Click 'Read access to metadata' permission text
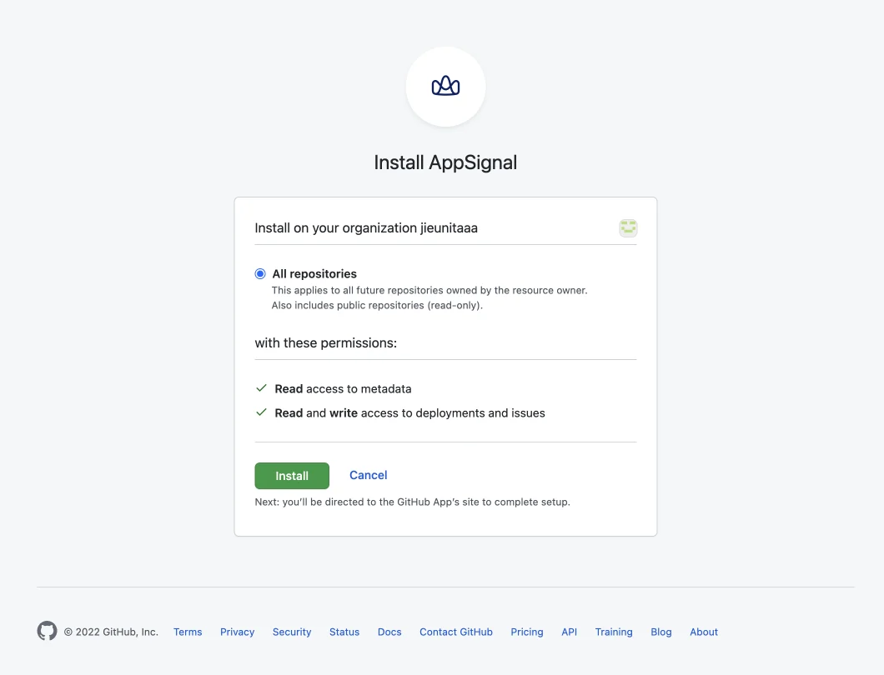 point(343,389)
